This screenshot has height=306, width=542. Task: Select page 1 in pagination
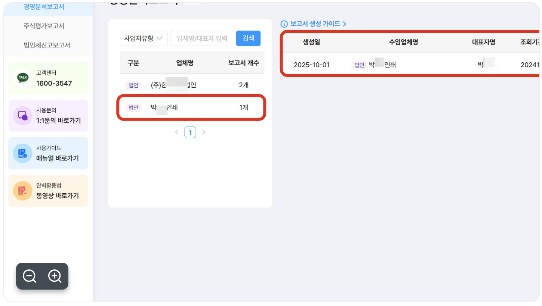coord(190,132)
